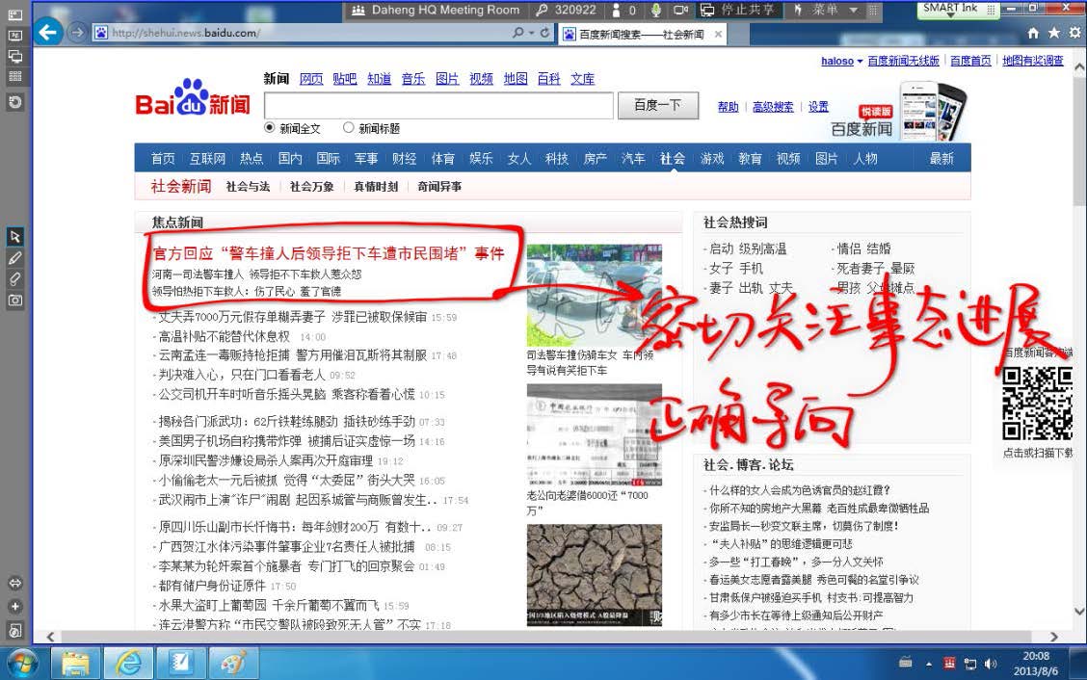Close the 百度新闻搜索 browser tab
Image resolution: width=1087 pixels, height=680 pixels.
tap(718, 34)
